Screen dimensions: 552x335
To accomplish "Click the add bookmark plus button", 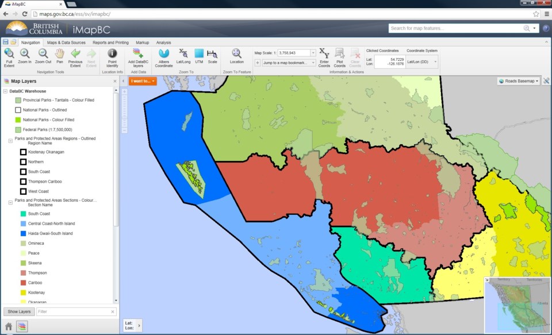I will [x=258, y=63].
